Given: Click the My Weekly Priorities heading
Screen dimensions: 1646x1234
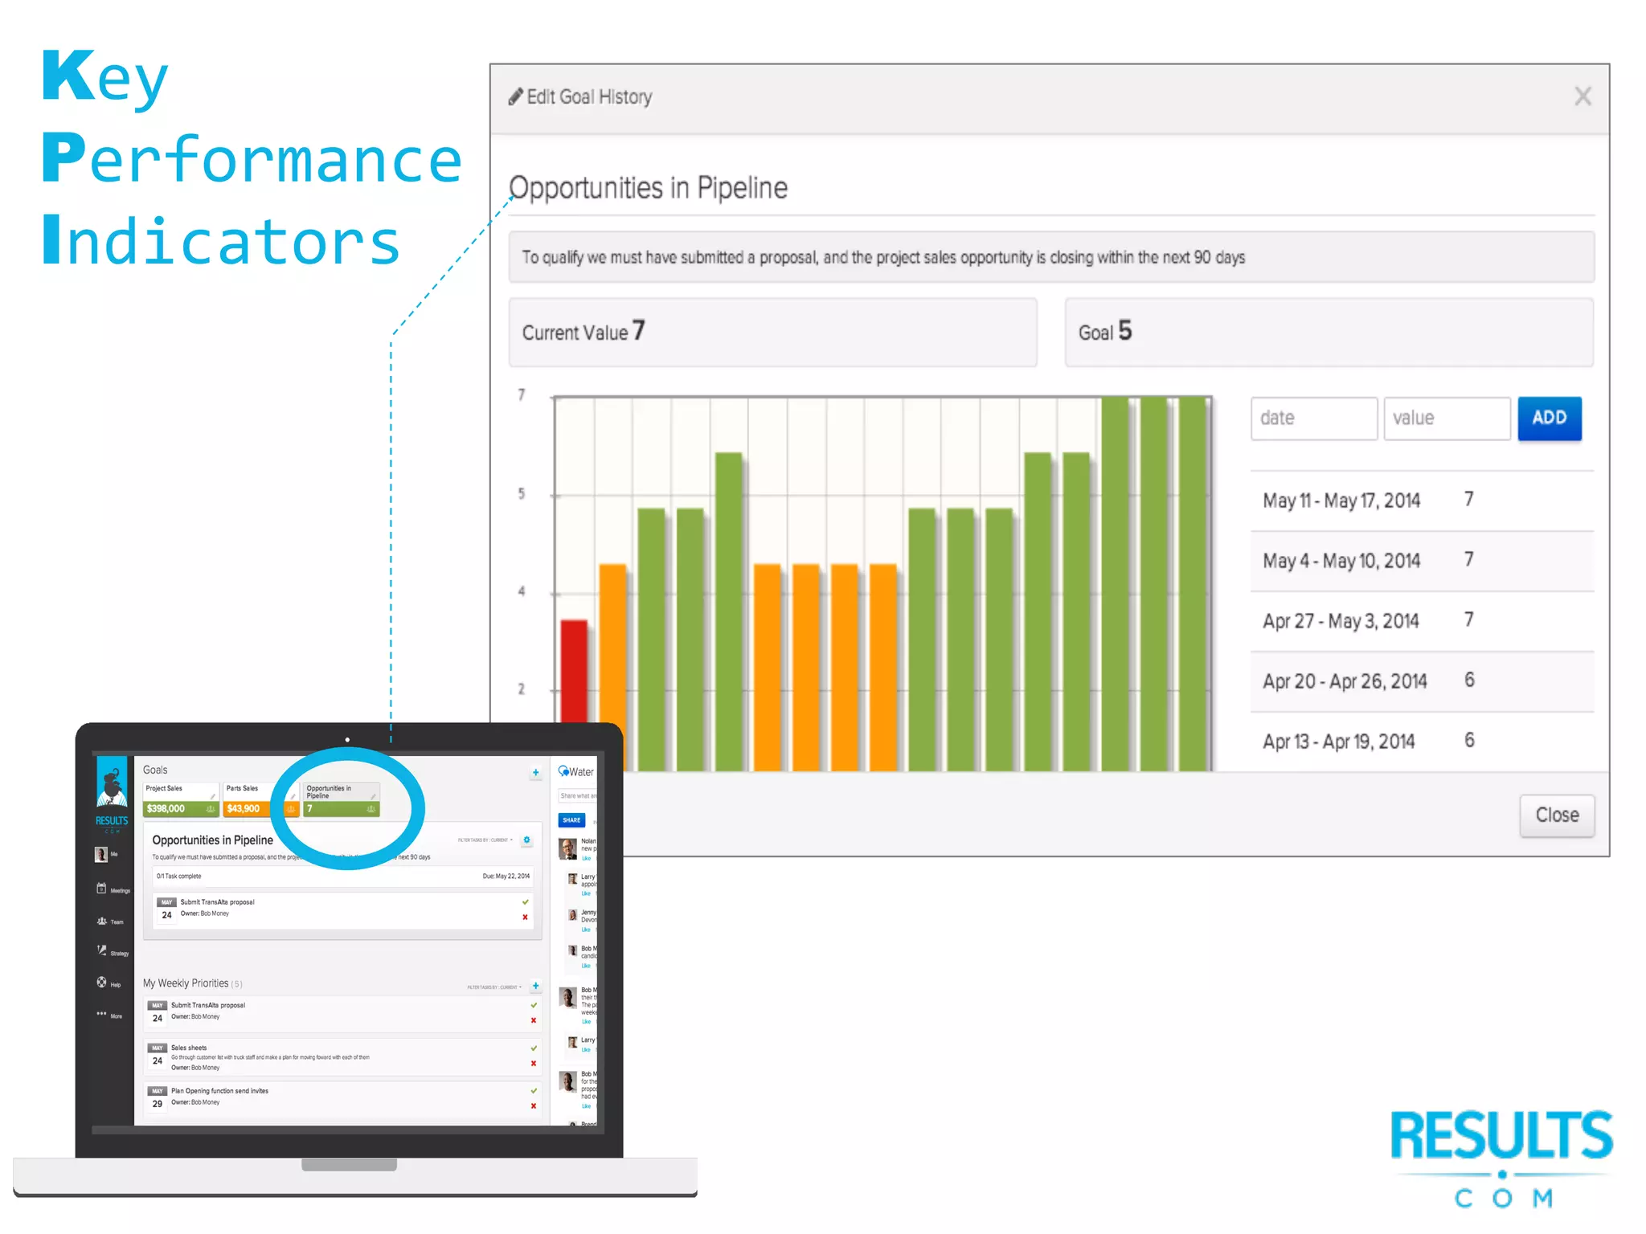Looking at the screenshot, I should pos(186,983).
